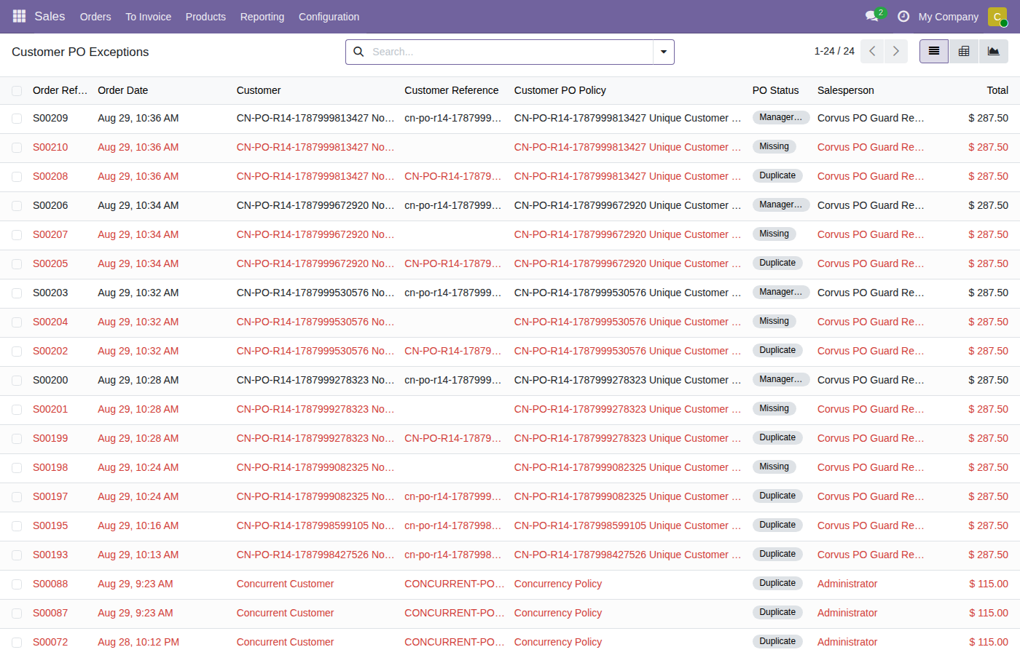Open order S00193 record
Image resolution: width=1020 pixels, height=655 pixels.
pos(50,555)
